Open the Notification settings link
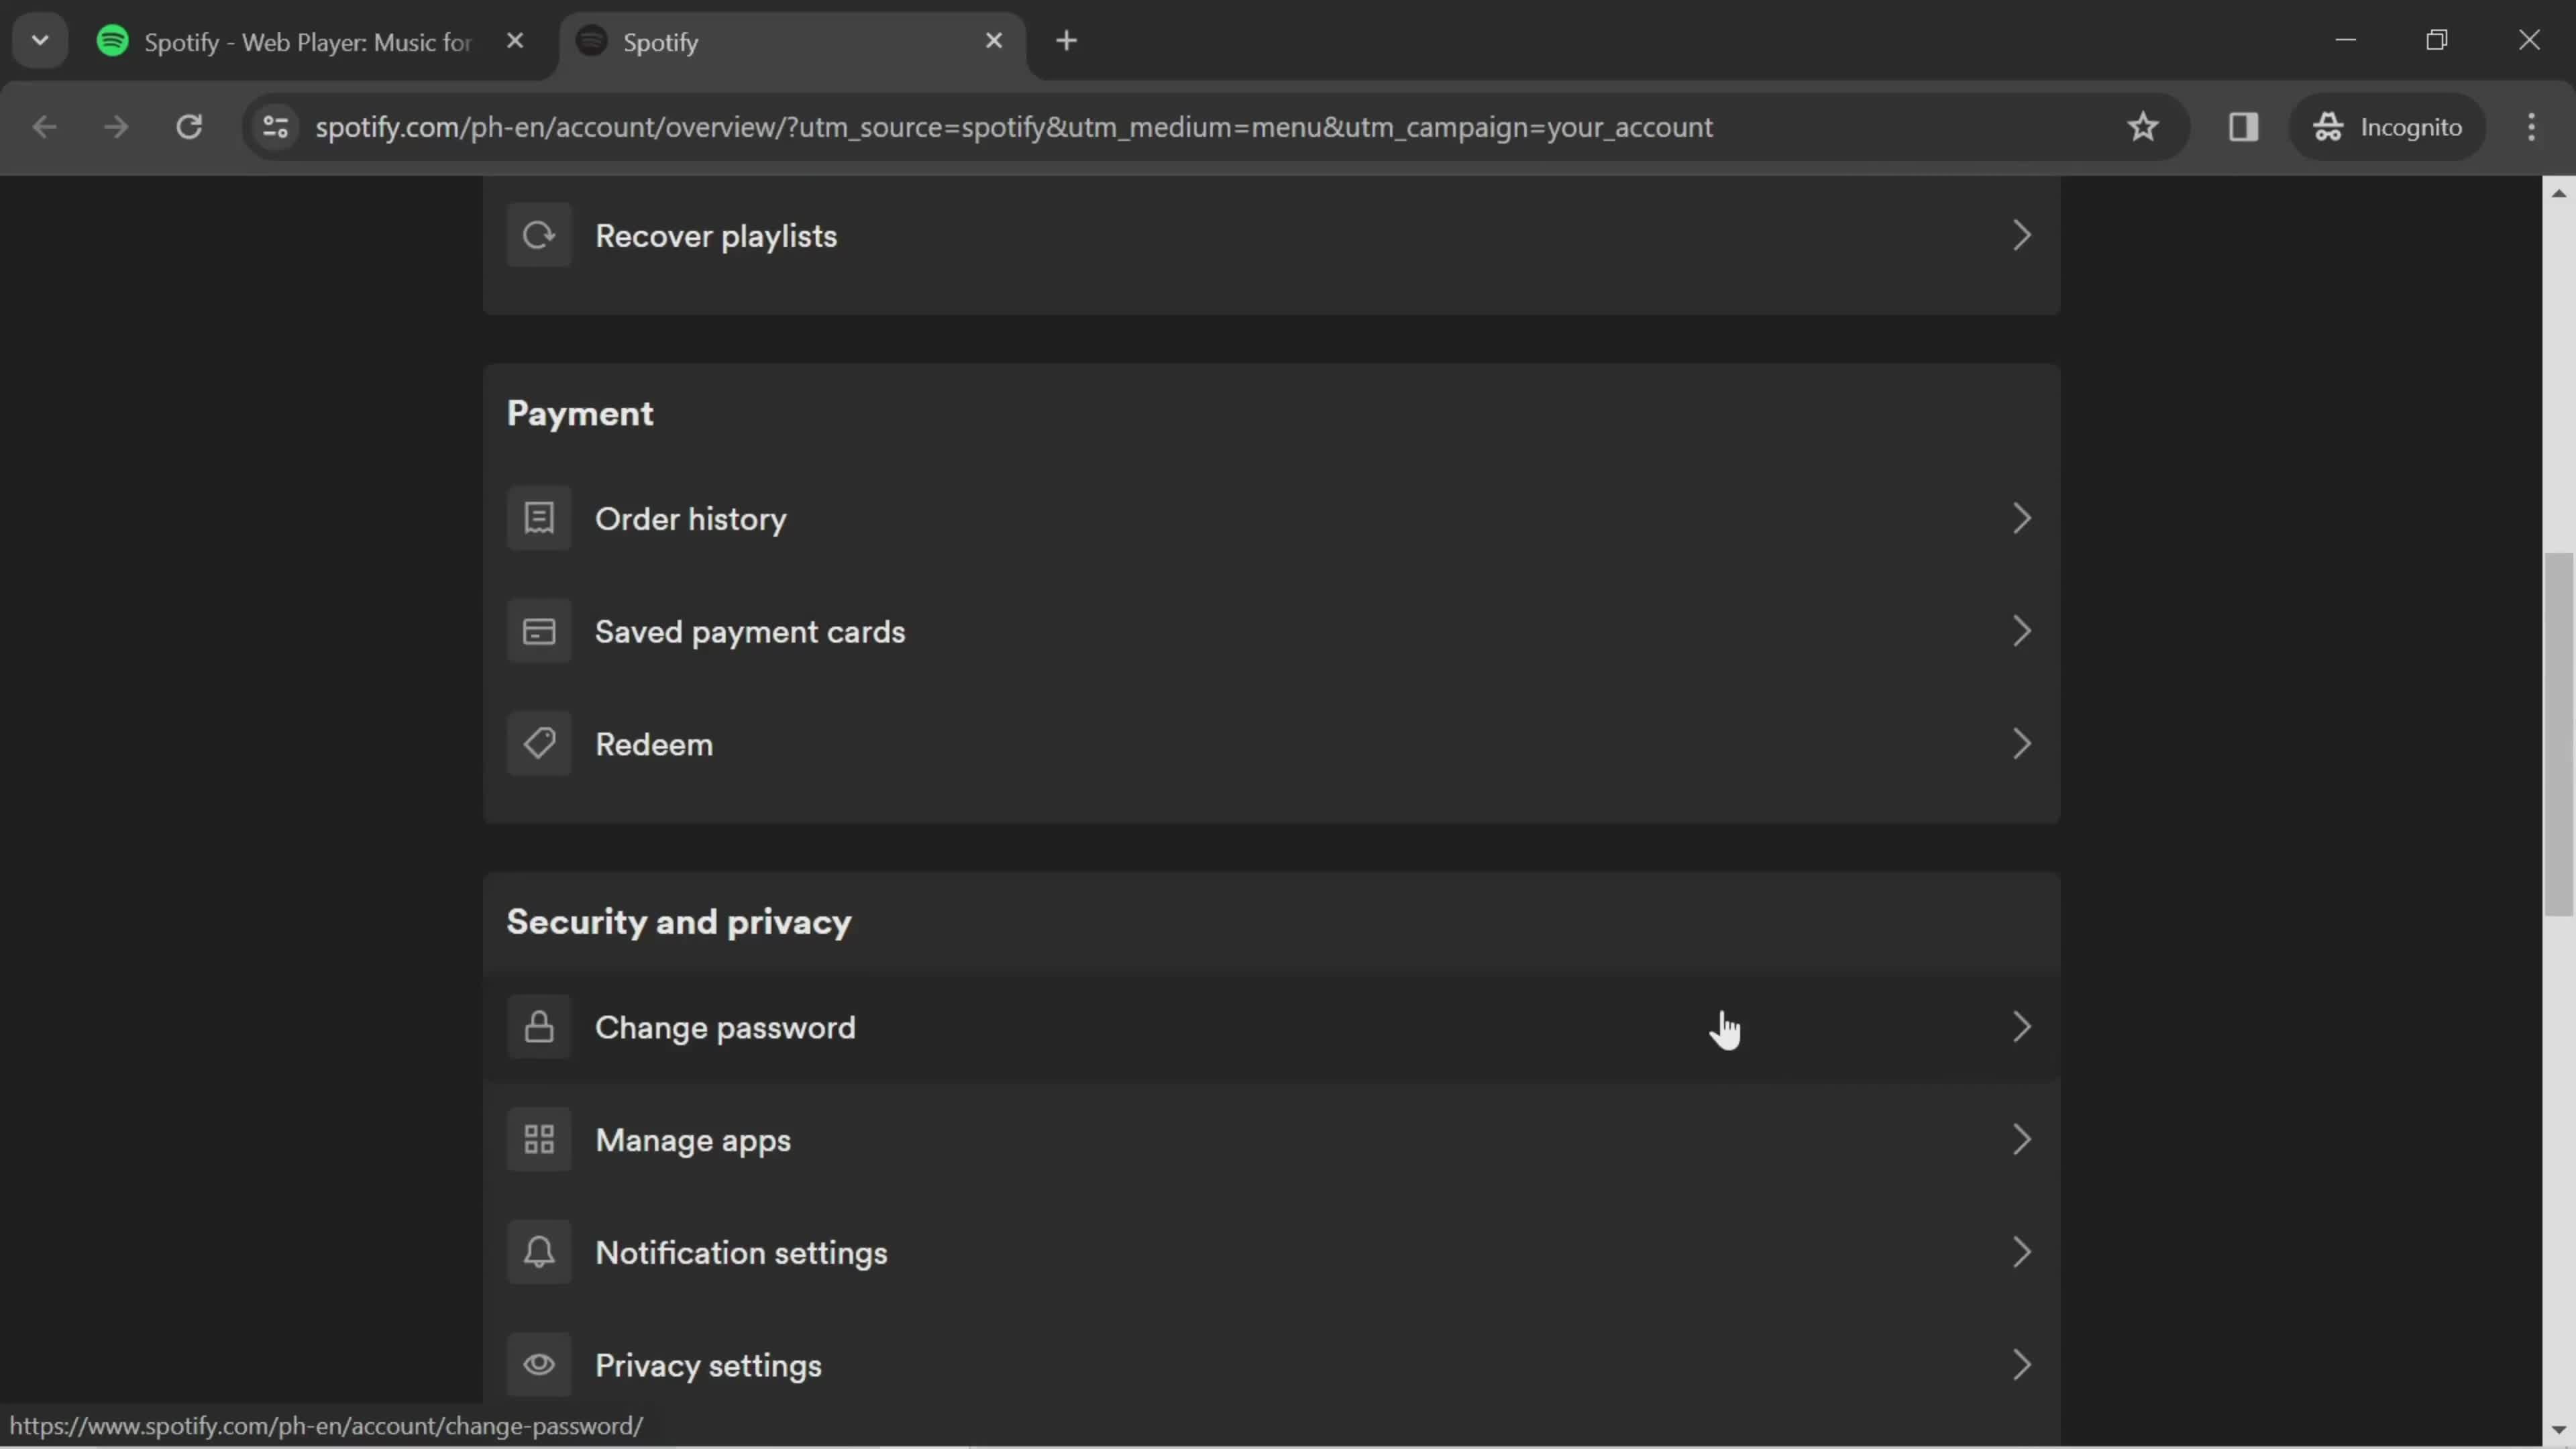The width and height of the screenshot is (2576, 1449). tap(1271, 1252)
